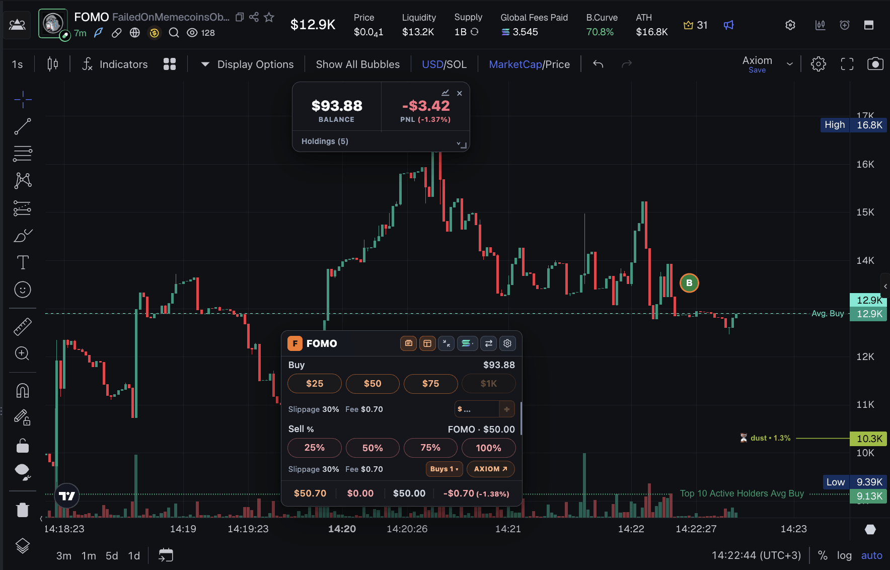The height and width of the screenshot is (570, 890).
Task: Undo the last chart action
Action: [598, 64]
